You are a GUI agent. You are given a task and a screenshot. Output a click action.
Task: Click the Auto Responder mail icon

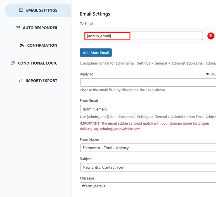pyautogui.click(x=18, y=28)
